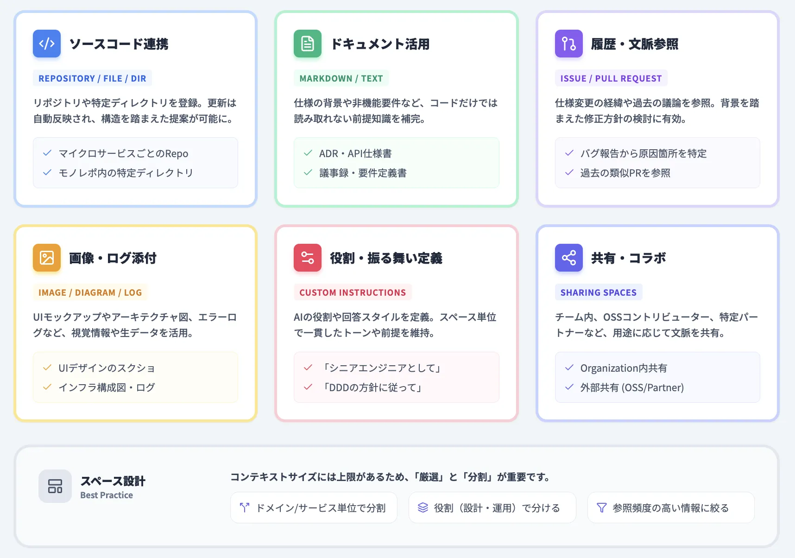Toggle the Organization内共有 checkmark

(569, 368)
